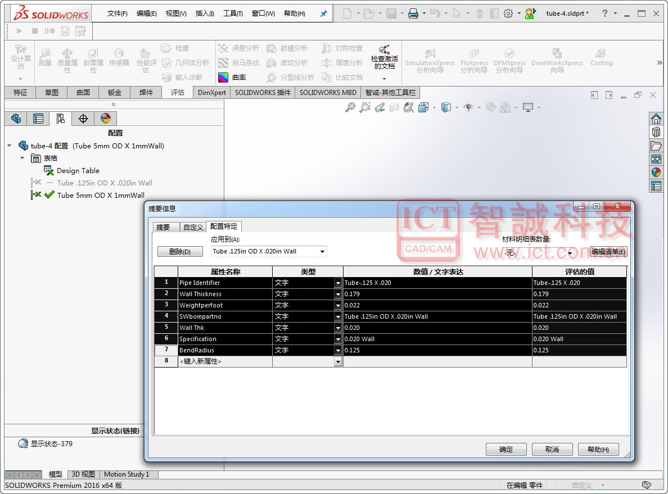Open the DimXpertManager crosshair tab
The image size is (668, 494).
tap(83, 119)
